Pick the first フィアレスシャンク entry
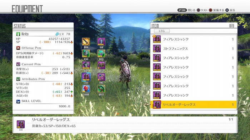 pos(193,39)
